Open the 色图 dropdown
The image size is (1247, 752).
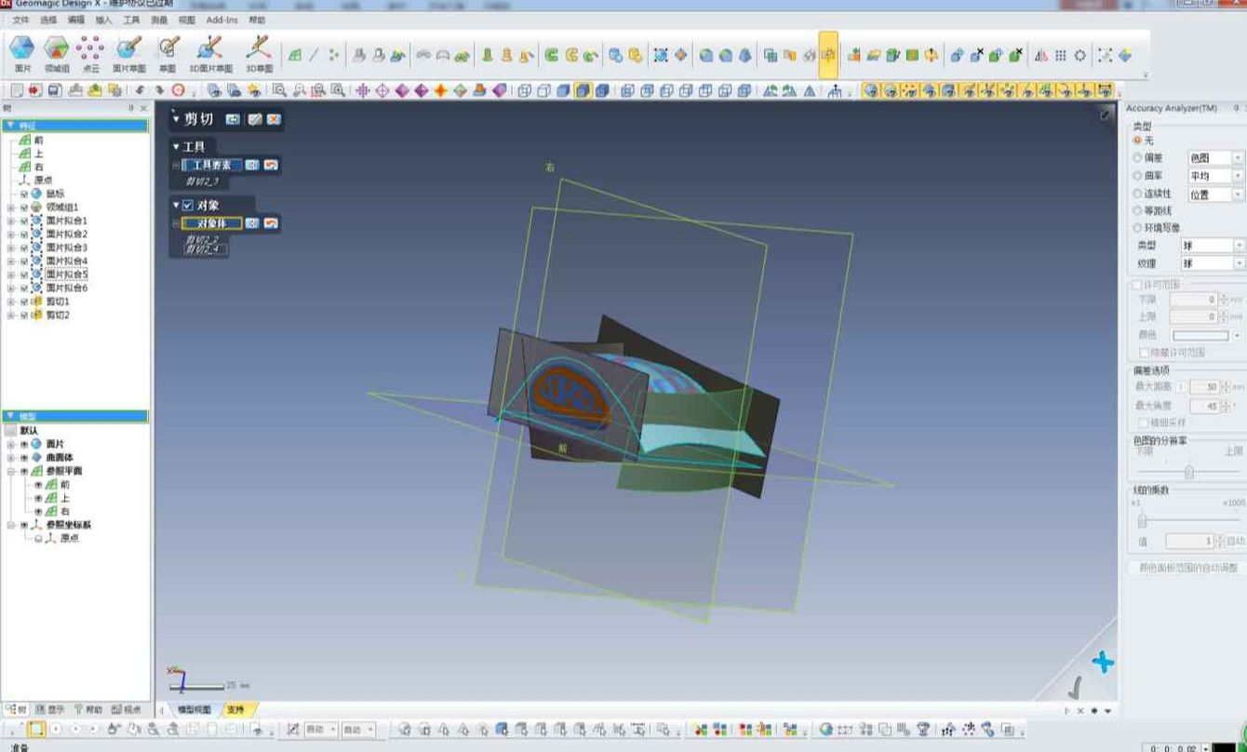1215,158
